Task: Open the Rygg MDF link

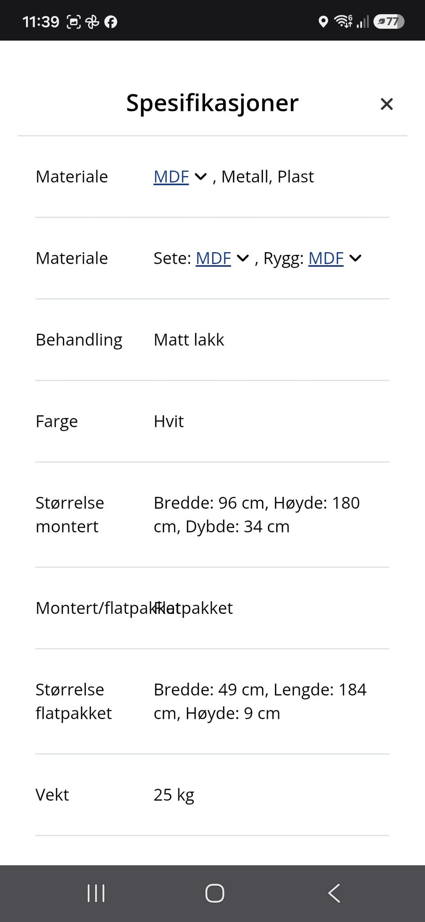Action: pyautogui.click(x=326, y=258)
